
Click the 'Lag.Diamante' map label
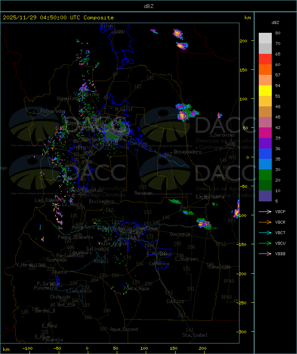coord(50,200)
